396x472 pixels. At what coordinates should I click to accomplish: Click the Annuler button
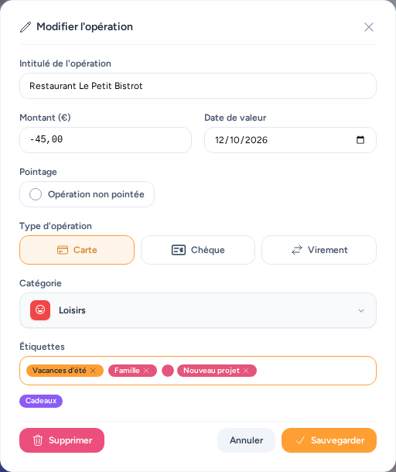coord(246,440)
